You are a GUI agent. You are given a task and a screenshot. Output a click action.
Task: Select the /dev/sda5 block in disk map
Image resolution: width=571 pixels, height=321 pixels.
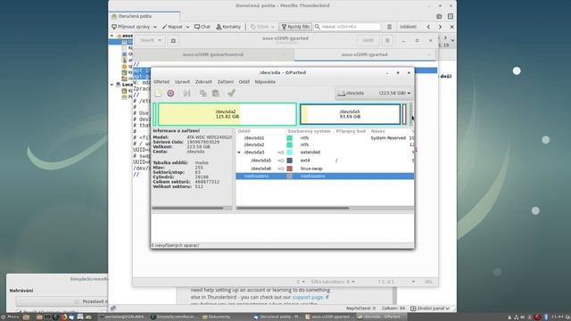350,114
